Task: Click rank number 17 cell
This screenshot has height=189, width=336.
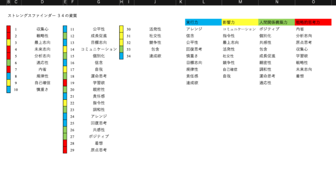Action: point(72,70)
